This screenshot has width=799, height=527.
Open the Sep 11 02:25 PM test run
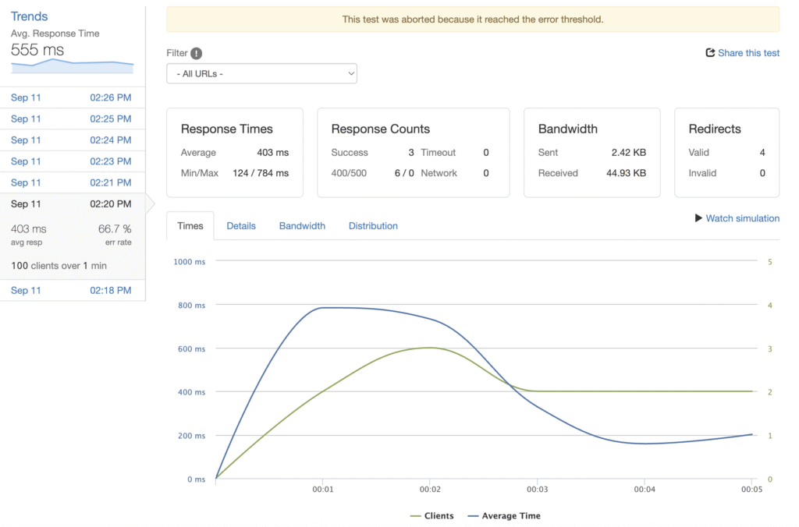click(72, 118)
